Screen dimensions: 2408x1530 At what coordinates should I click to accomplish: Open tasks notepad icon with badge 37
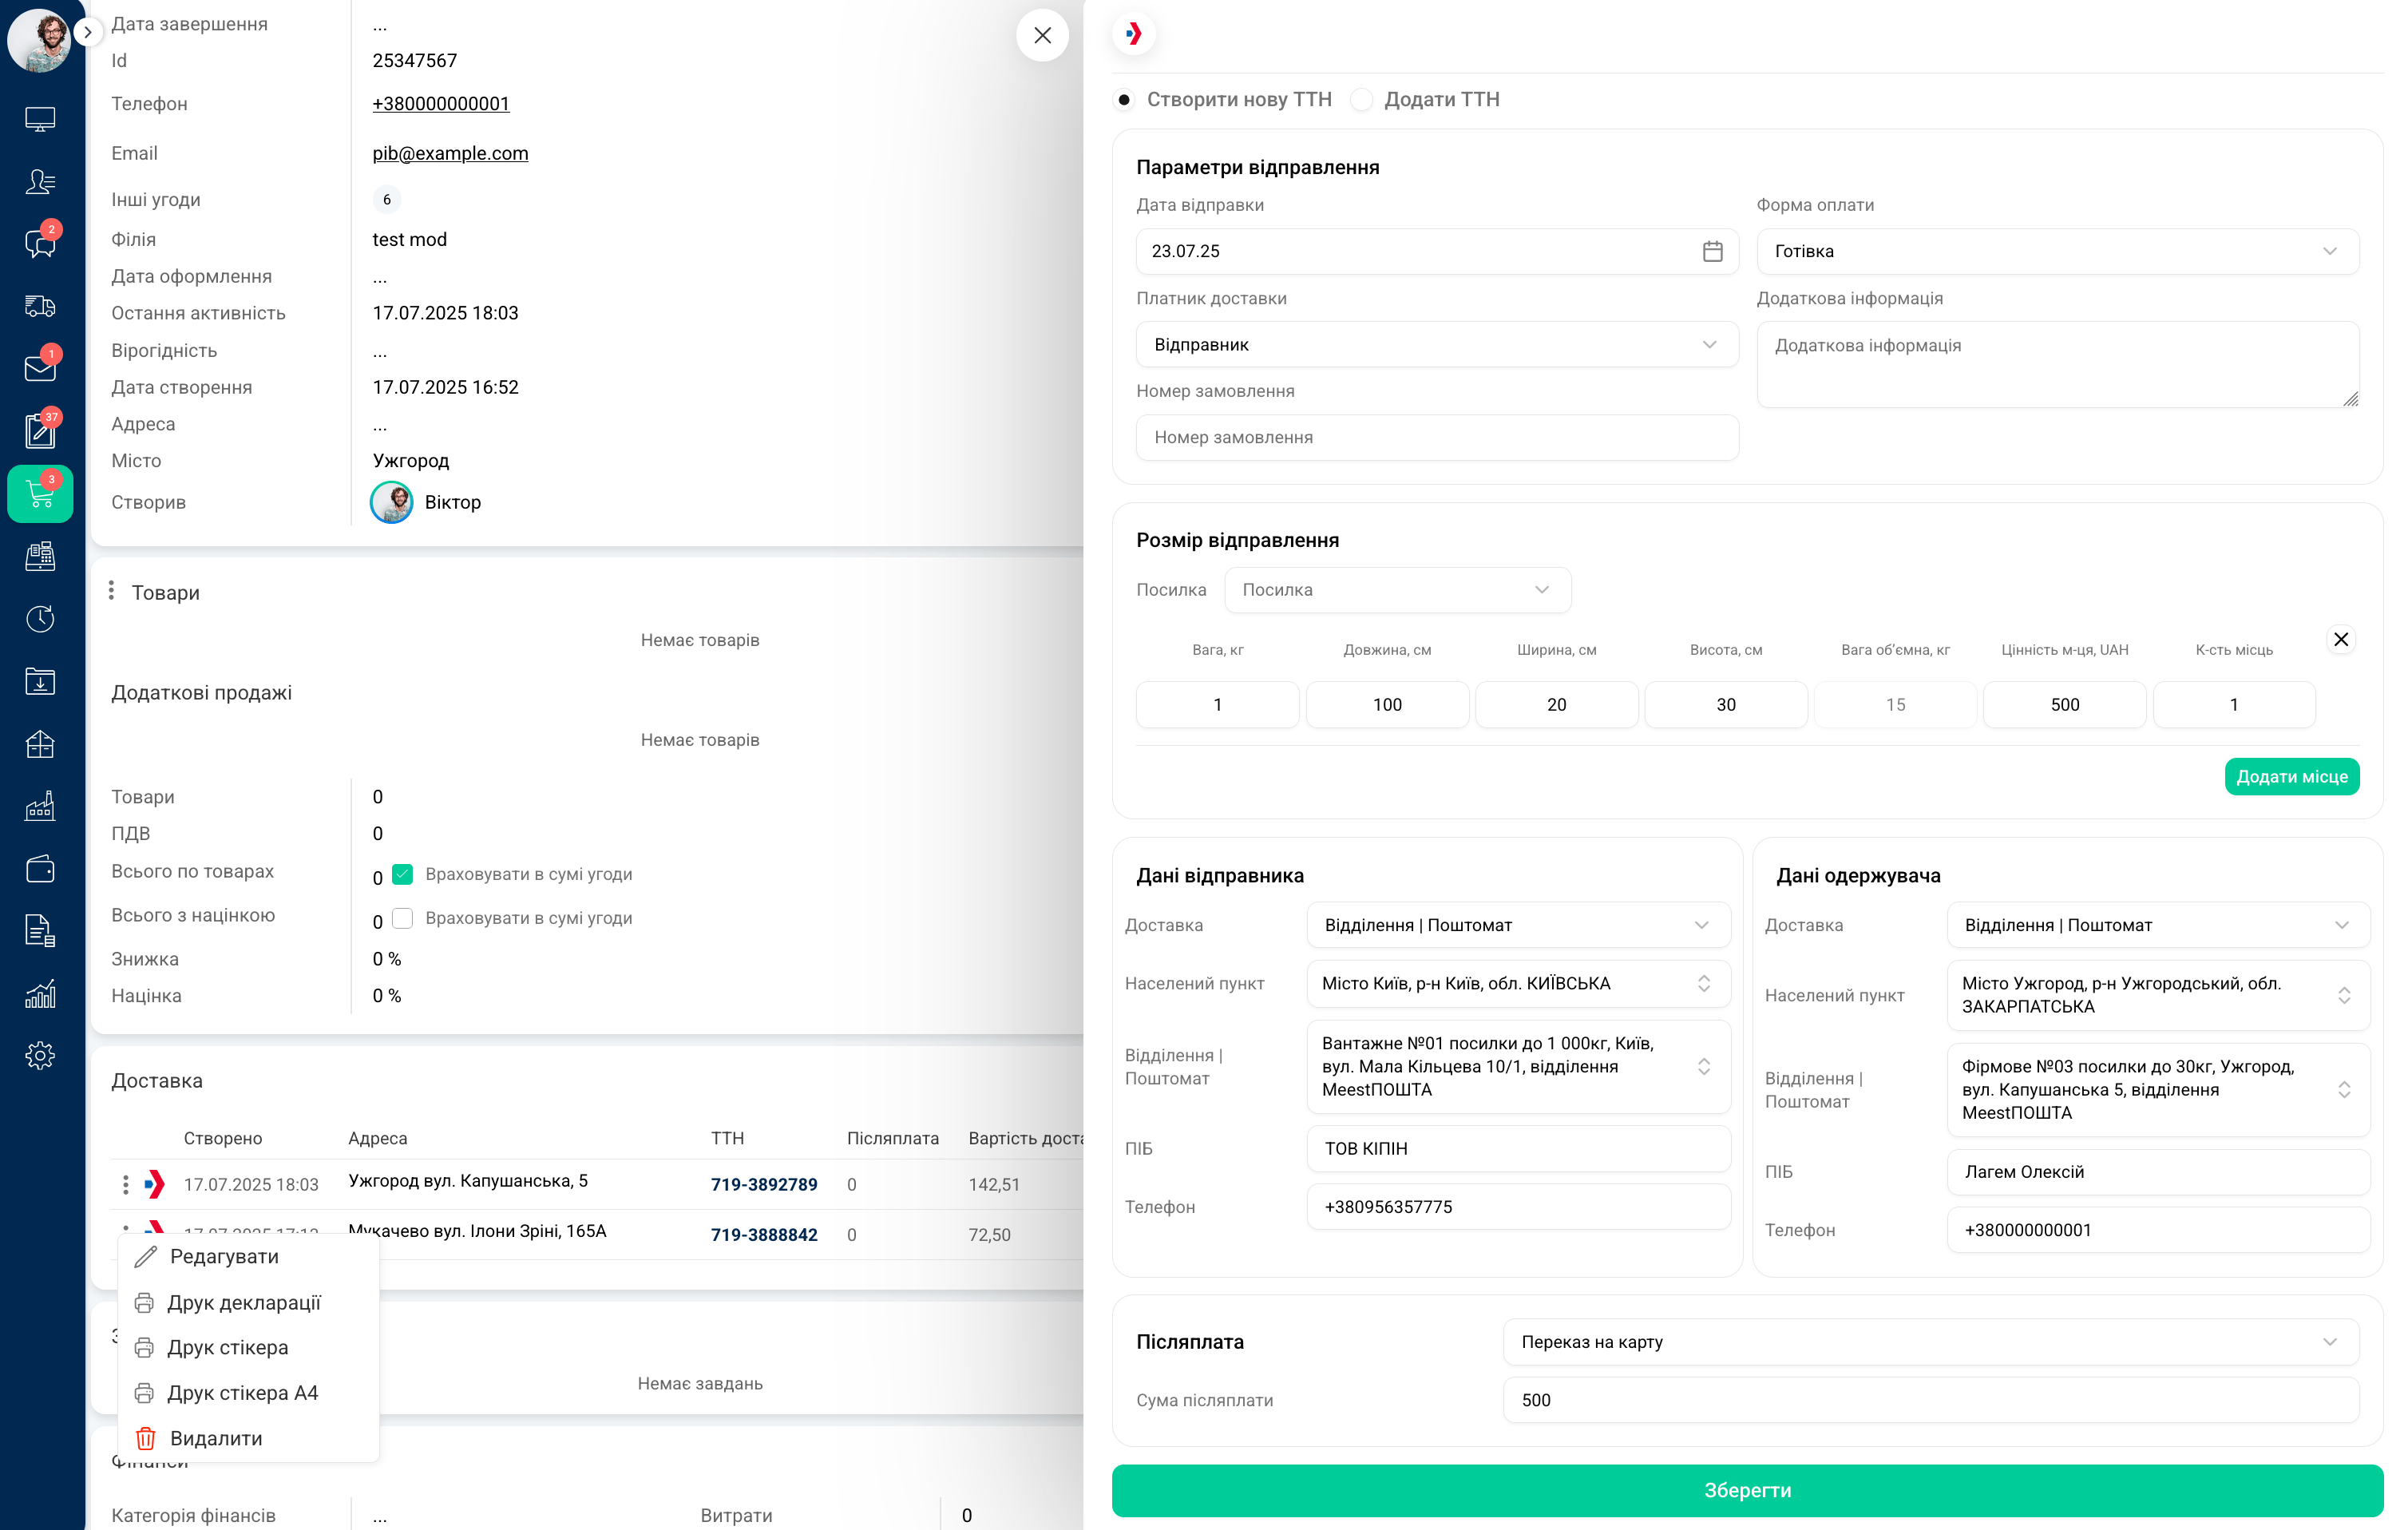coord(40,430)
